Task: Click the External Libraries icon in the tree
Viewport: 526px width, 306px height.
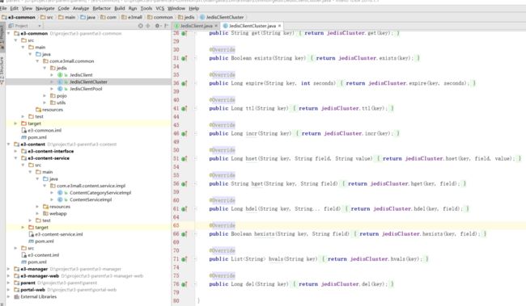Action: coord(16,296)
